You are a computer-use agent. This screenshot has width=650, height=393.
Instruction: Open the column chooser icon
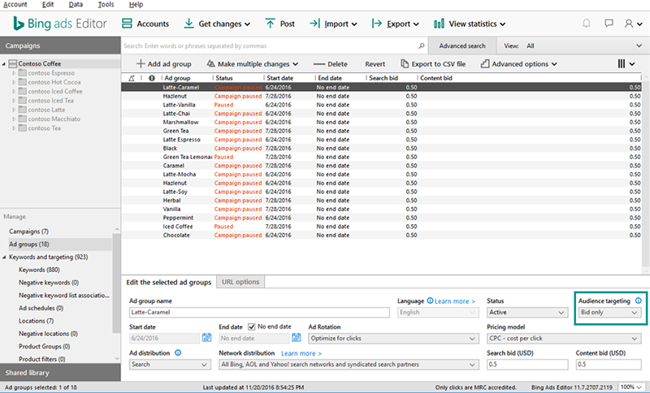pos(622,64)
